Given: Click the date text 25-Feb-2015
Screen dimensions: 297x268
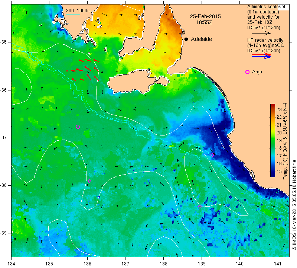Looking at the screenshot, I should pyautogui.click(x=205, y=16).
